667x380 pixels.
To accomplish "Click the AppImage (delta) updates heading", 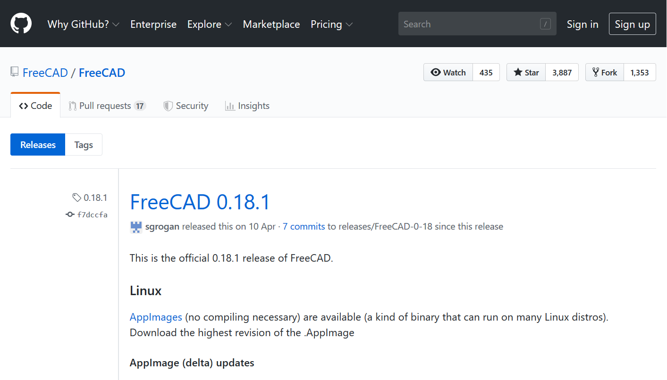I will pyautogui.click(x=192, y=363).
